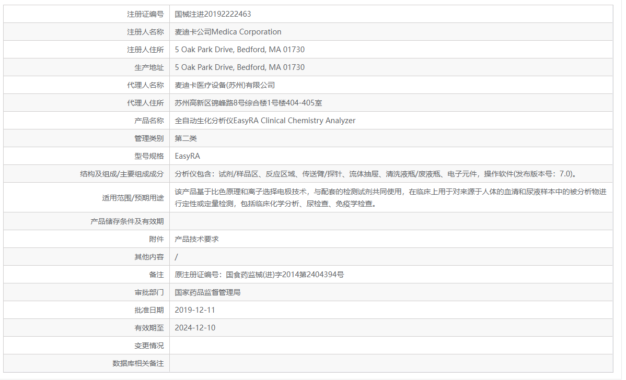Viewport: 626px width, 380px height.
Task: Click the 注册人住所 label
Action: click(x=145, y=50)
